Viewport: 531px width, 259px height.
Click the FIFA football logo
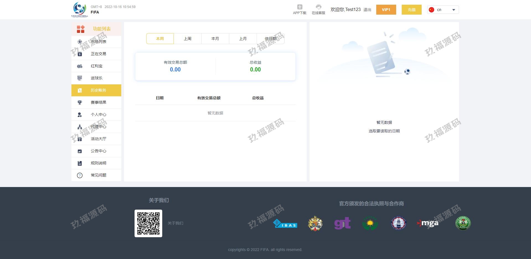point(80,10)
